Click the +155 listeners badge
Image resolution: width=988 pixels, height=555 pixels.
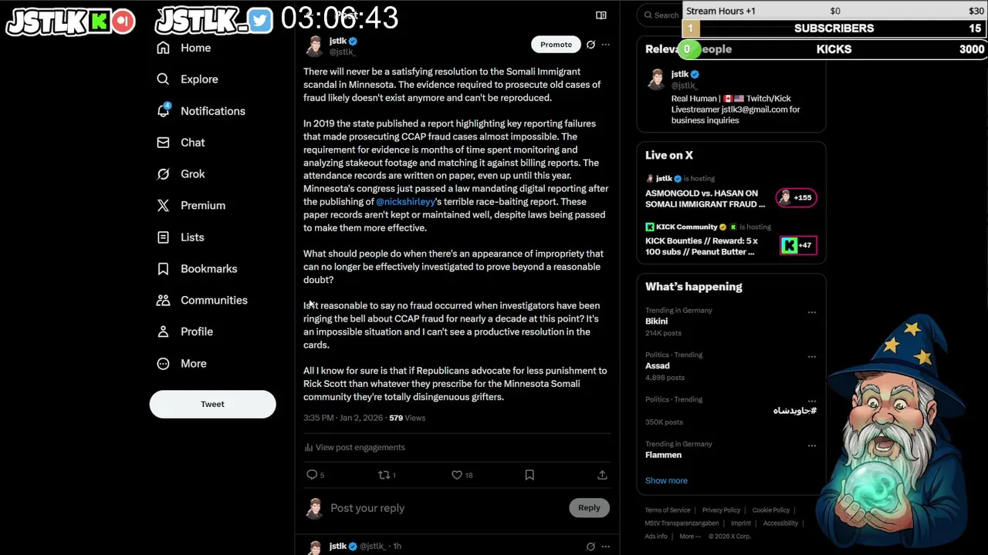796,197
